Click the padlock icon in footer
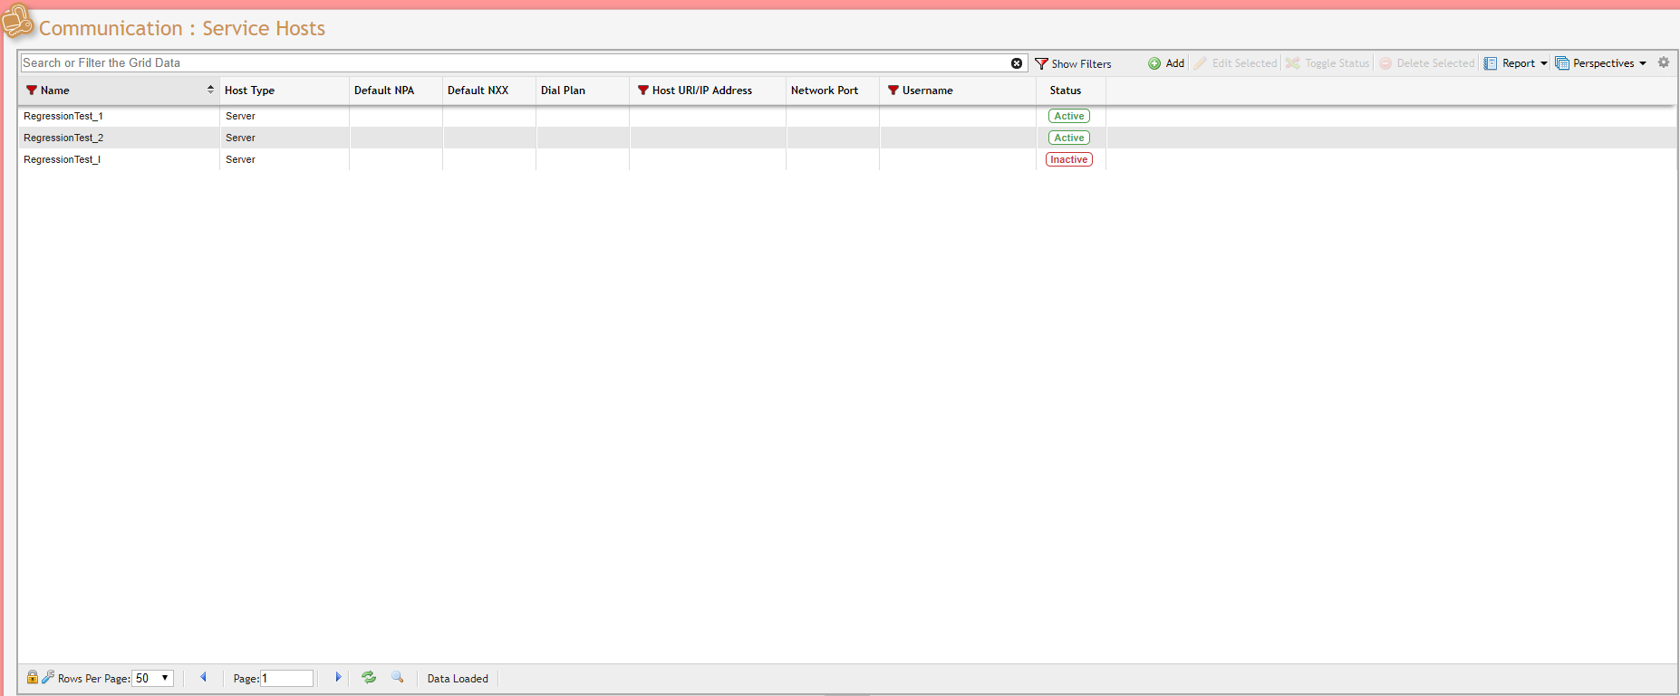Screen dimensions: 1680x696 pos(33,677)
